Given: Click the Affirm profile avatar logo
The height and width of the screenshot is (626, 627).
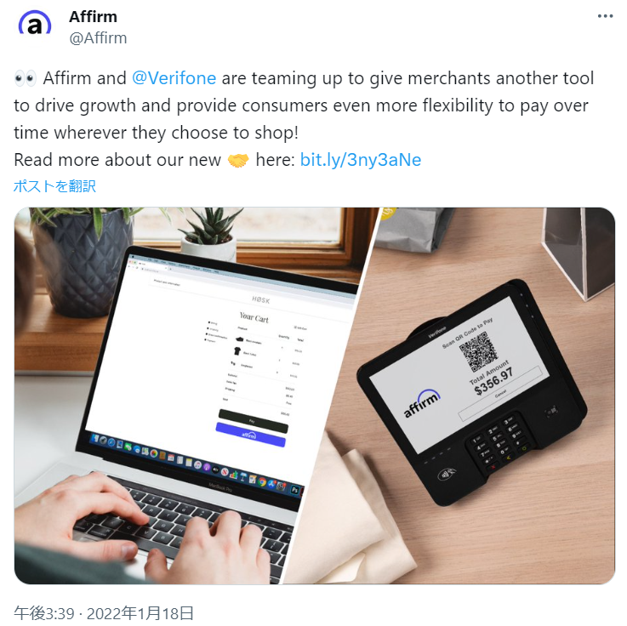Looking at the screenshot, I should [35, 24].
